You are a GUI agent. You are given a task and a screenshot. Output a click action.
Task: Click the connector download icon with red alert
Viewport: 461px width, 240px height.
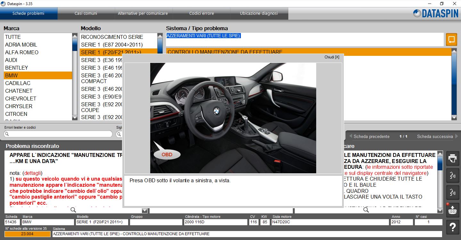452,210
